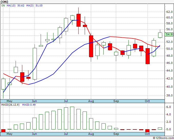Screen dimensions: 174x140
Task: Click the 42.0 price axis label
Action: [x=169, y=78]
